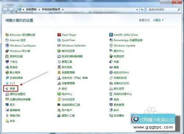Click the 家庭组 homegroup icon
This screenshot has width=184, height=134.
tap(7, 67)
